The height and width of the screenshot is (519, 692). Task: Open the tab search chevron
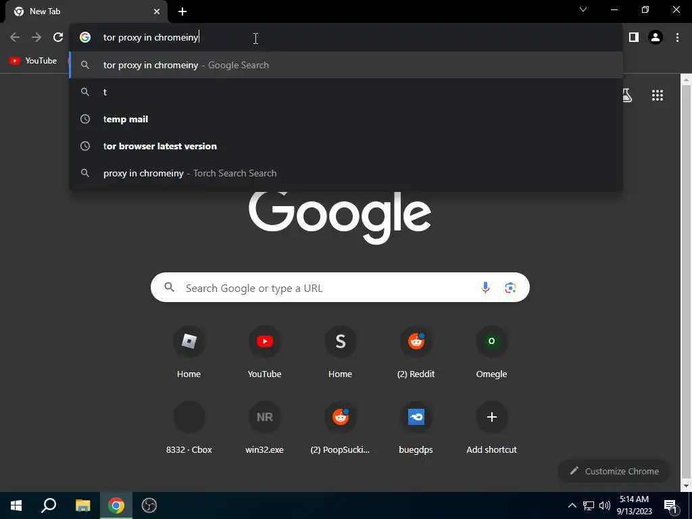coord(583,9)
